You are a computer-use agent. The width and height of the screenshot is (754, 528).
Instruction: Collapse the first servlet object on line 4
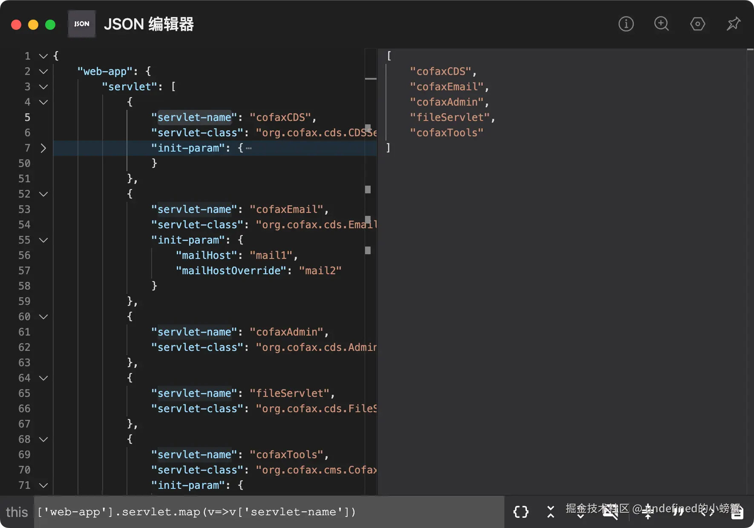tap(43, 102)
